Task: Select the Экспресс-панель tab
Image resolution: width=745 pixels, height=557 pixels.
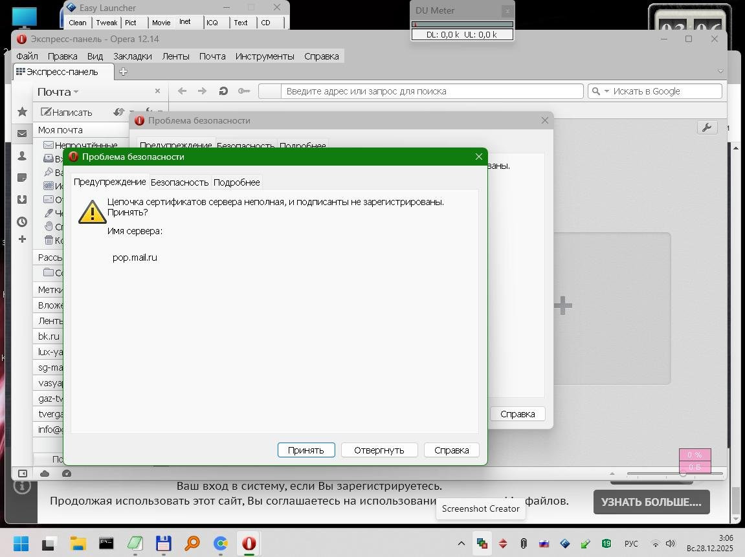Action: click(x=63, y=72)
